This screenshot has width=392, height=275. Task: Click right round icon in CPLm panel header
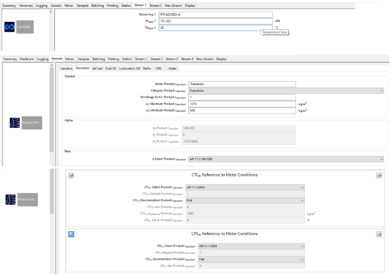(x=379, y=234)
